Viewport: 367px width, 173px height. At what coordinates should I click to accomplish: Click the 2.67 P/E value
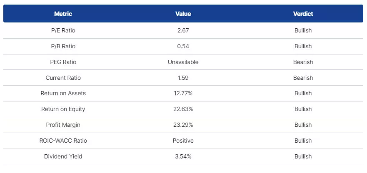tap(183, 30)
